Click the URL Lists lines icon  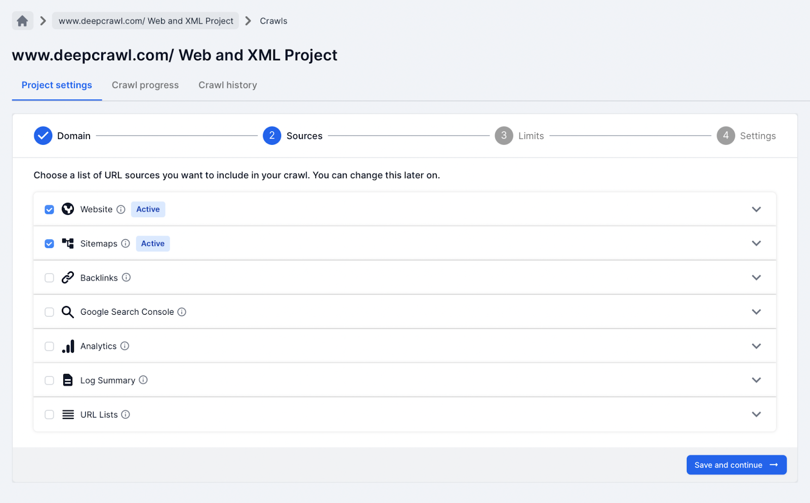coord(68,414)
